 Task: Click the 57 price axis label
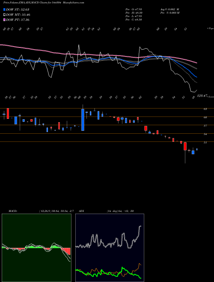pyautogui.click(x=205, y=126)
